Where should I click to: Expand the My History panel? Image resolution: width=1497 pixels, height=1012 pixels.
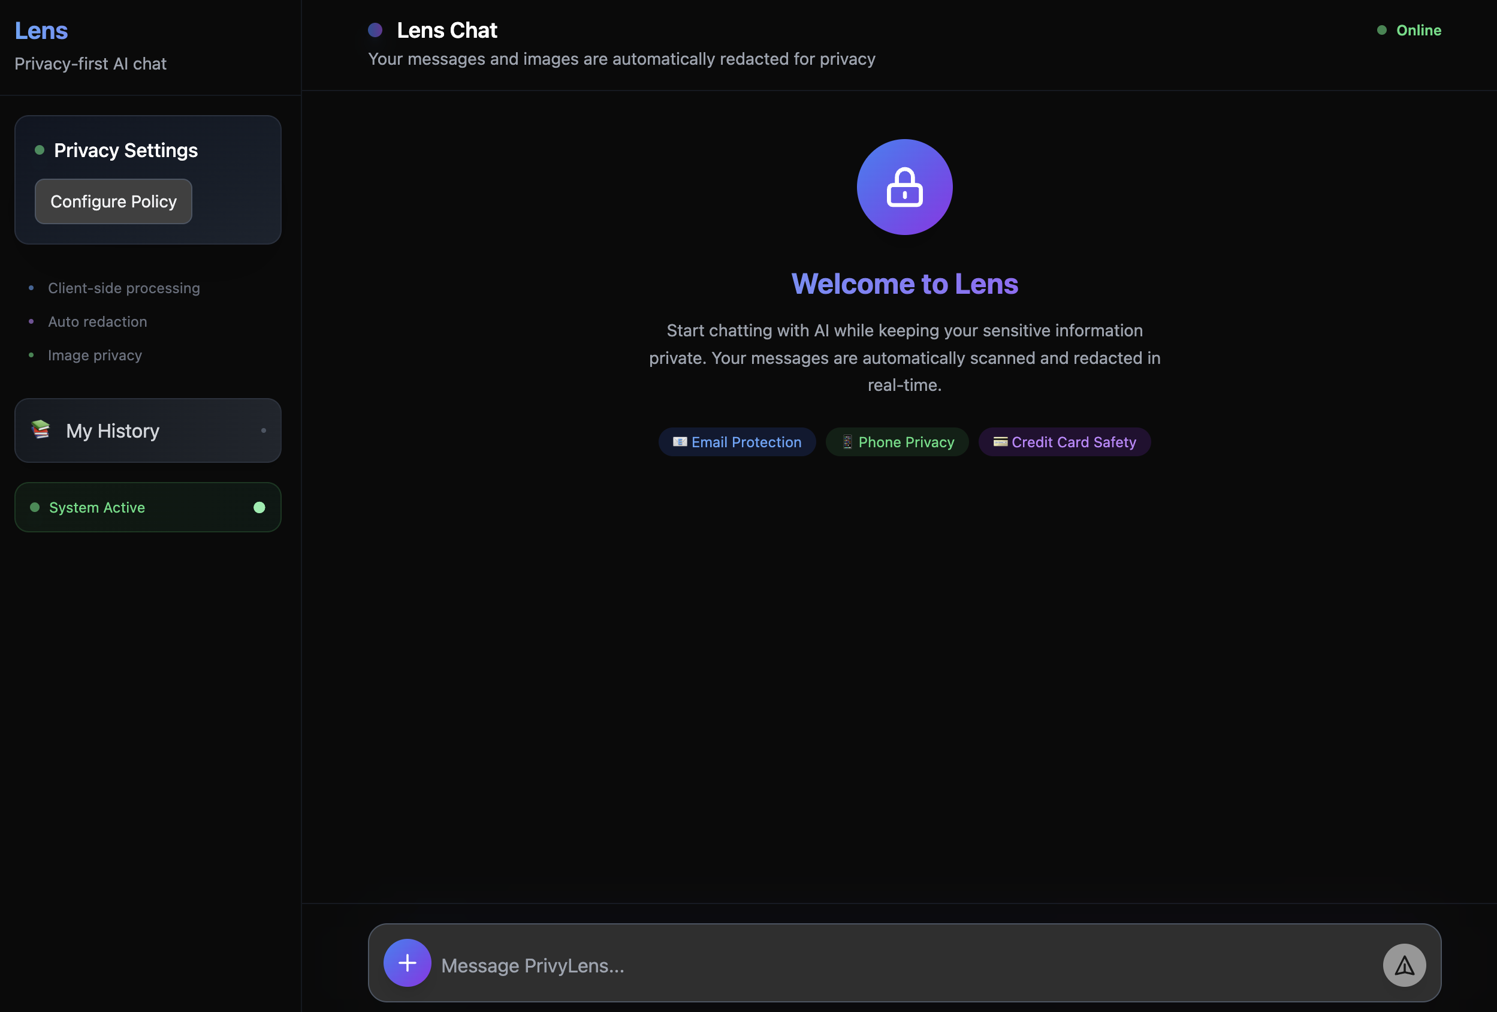pyautogui.click(x=147, y=430)
